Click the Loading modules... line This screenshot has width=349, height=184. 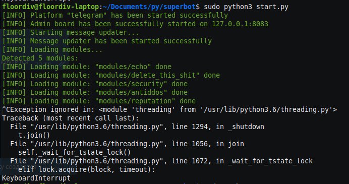(x=52, y=49)
